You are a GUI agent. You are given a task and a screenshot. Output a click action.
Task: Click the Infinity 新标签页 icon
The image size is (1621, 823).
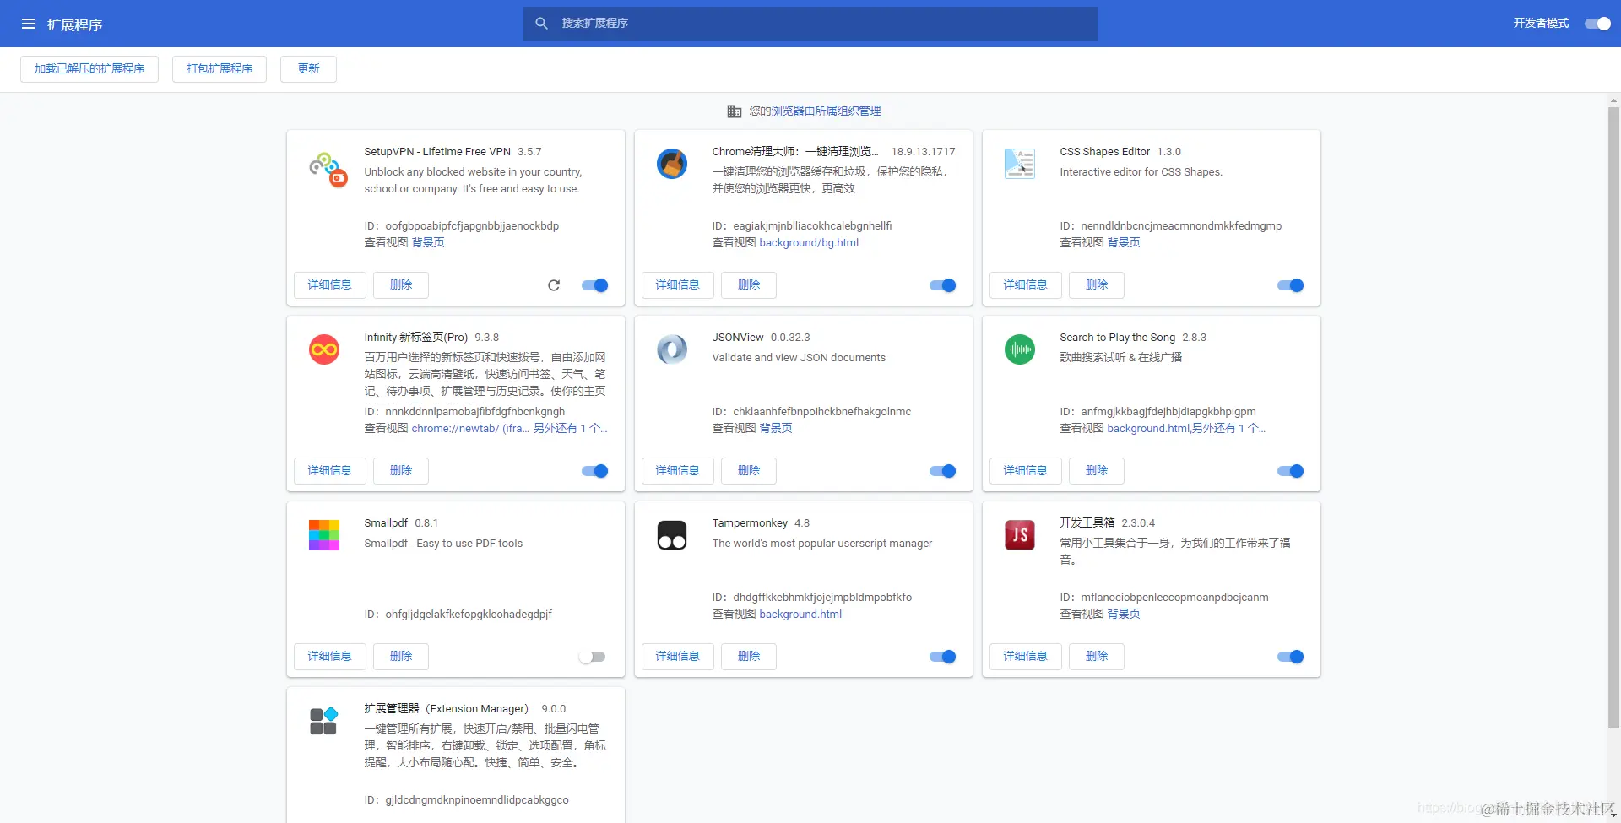[x=324, y=349]
